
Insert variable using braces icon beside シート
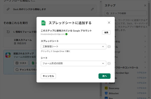(109, 63)
